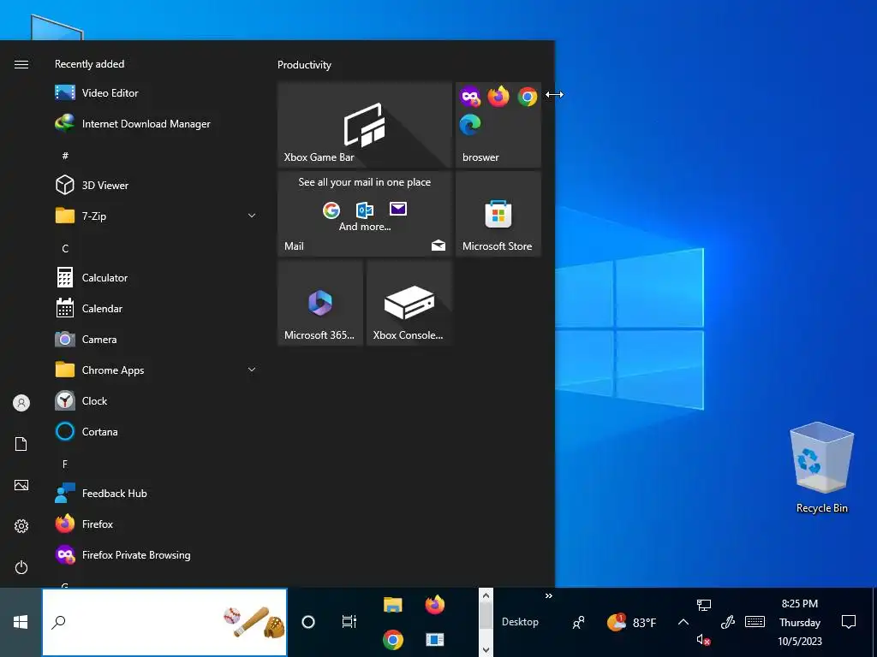Expand the Chrome Apps folder chevron
Image resolution: width=877 pixels, height=657 pixels.
[x=252, y=370]
